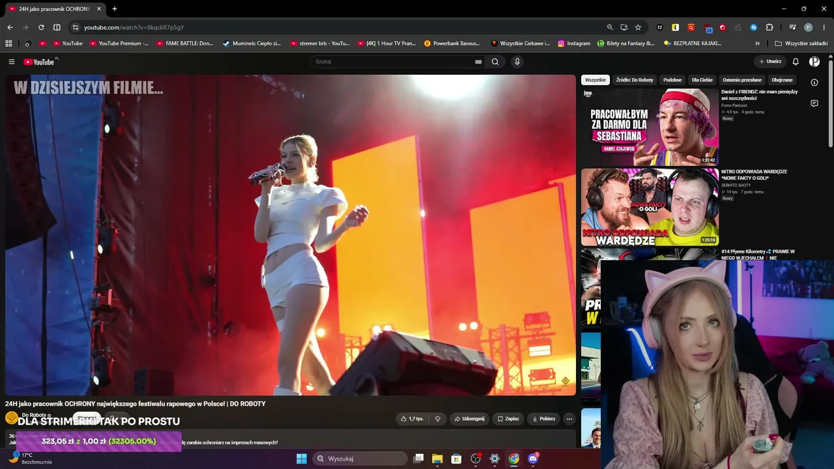
Task: Open the Chrome apps grid icon
Action: [x=8, y=44]
